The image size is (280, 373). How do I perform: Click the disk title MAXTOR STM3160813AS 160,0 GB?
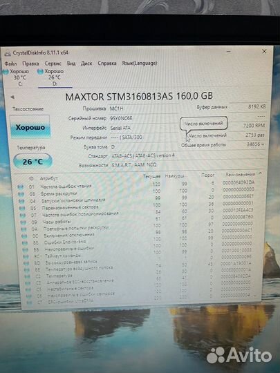[x=139, y=96]
